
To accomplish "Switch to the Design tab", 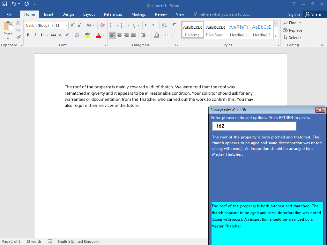I will pos(68,14).
